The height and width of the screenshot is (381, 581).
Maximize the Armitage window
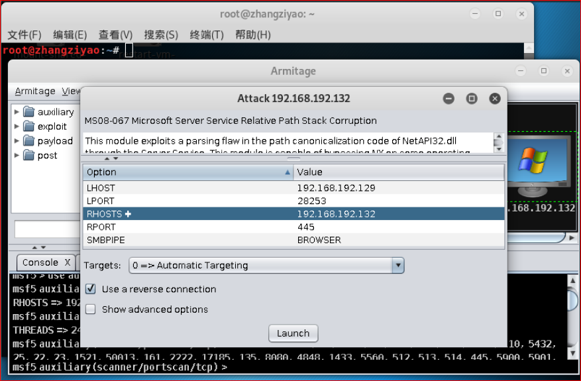click(x=544, y=71)
